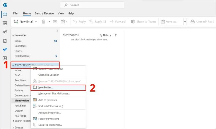This screenshot has height=129, width=216.
Task: Toggle sort order arrow next to By Date
Action: tap(115, 35)
